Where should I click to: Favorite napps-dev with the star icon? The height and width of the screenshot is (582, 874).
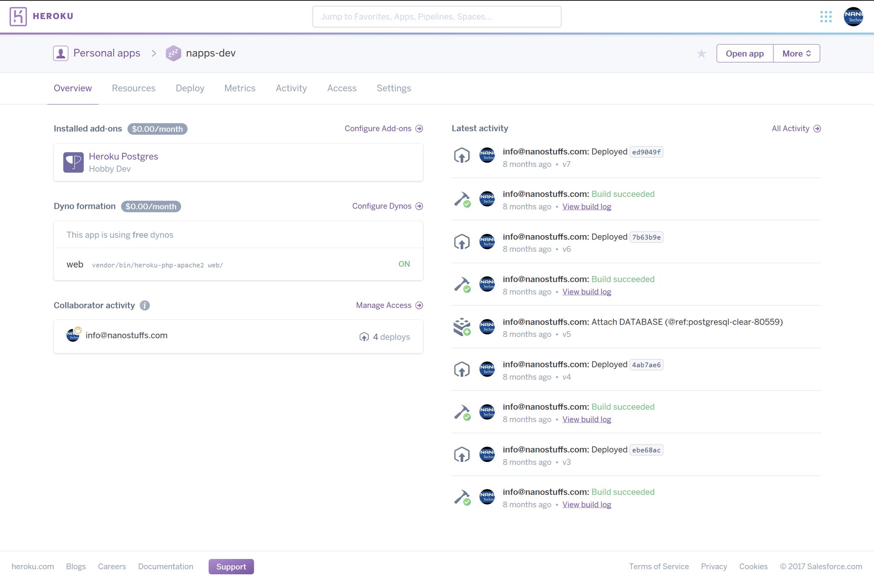tap(701, 54)
